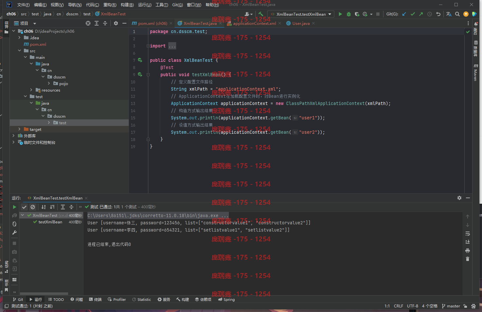Viewport: 482px width, 312px height.
Task: Open the translate plugin icon
Action: [449, 14]
